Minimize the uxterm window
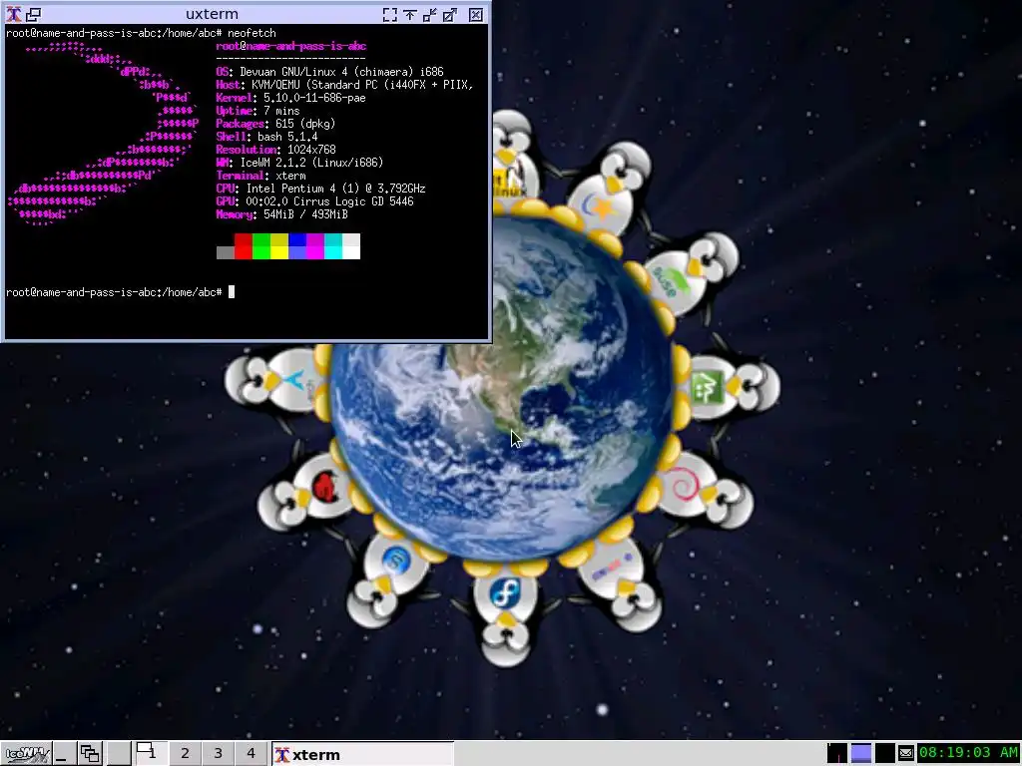 pos(429,14)
